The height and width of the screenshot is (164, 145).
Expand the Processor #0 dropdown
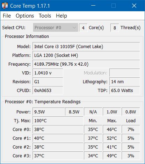point(56,28)
